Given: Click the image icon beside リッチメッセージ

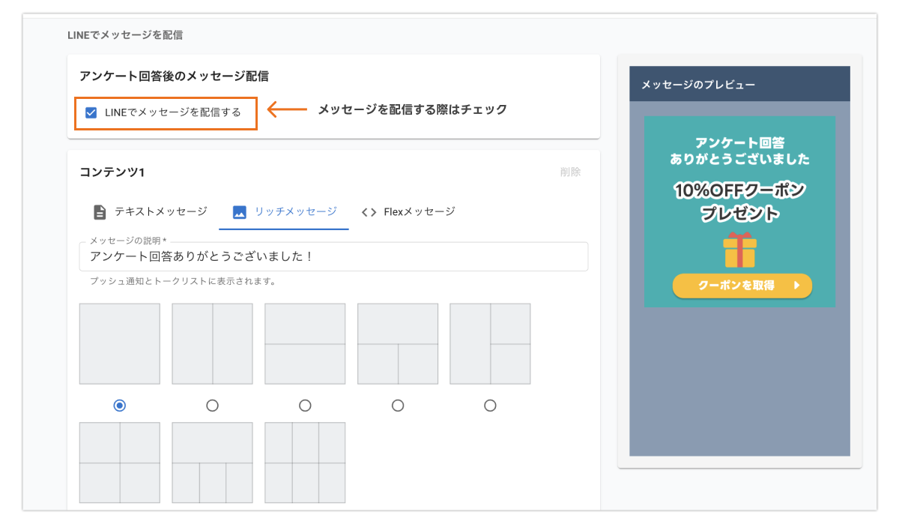Looking at the screenshot, I should (240, 212).
